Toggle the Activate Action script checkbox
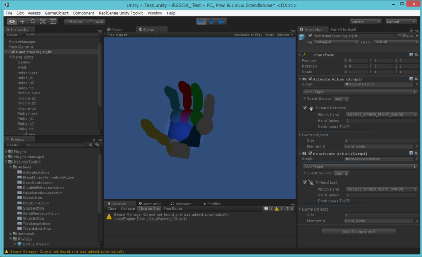This screenshot has width=422, height=257. [310, 79]
